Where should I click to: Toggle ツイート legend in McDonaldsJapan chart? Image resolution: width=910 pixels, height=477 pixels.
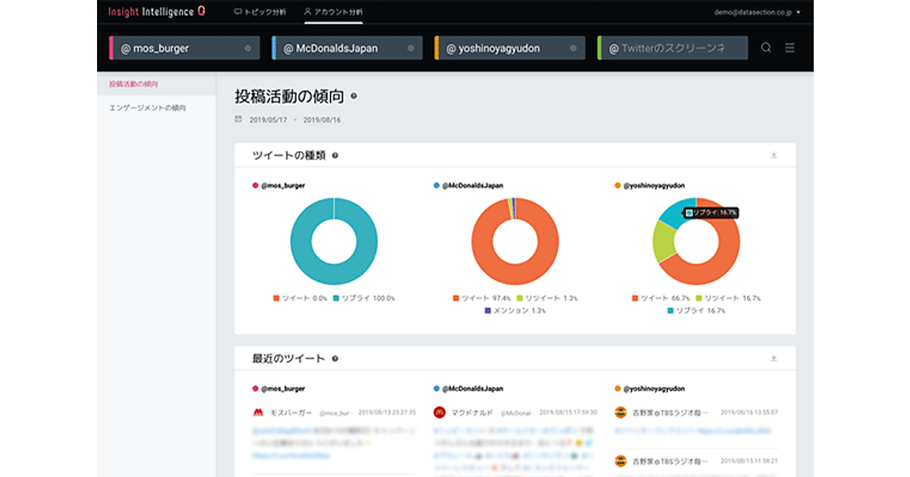click(x=476, y=298)
